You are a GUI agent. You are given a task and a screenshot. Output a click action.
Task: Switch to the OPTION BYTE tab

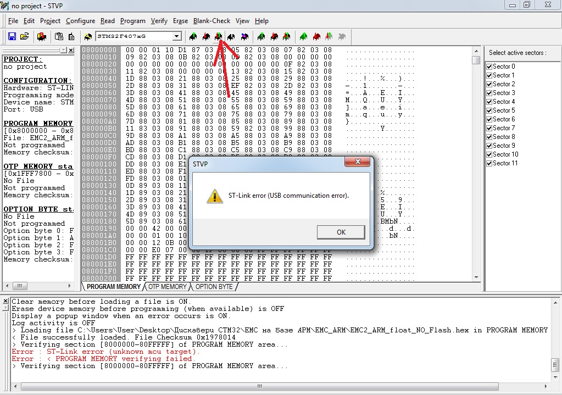pos(214,287)
